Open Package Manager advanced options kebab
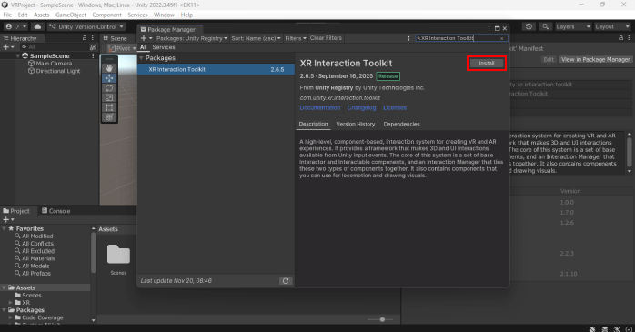Image resolution: width=635 pixels, height=332 pixels. [408, 38]
